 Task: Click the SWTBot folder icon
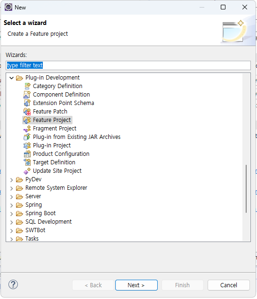coord(19,230)
